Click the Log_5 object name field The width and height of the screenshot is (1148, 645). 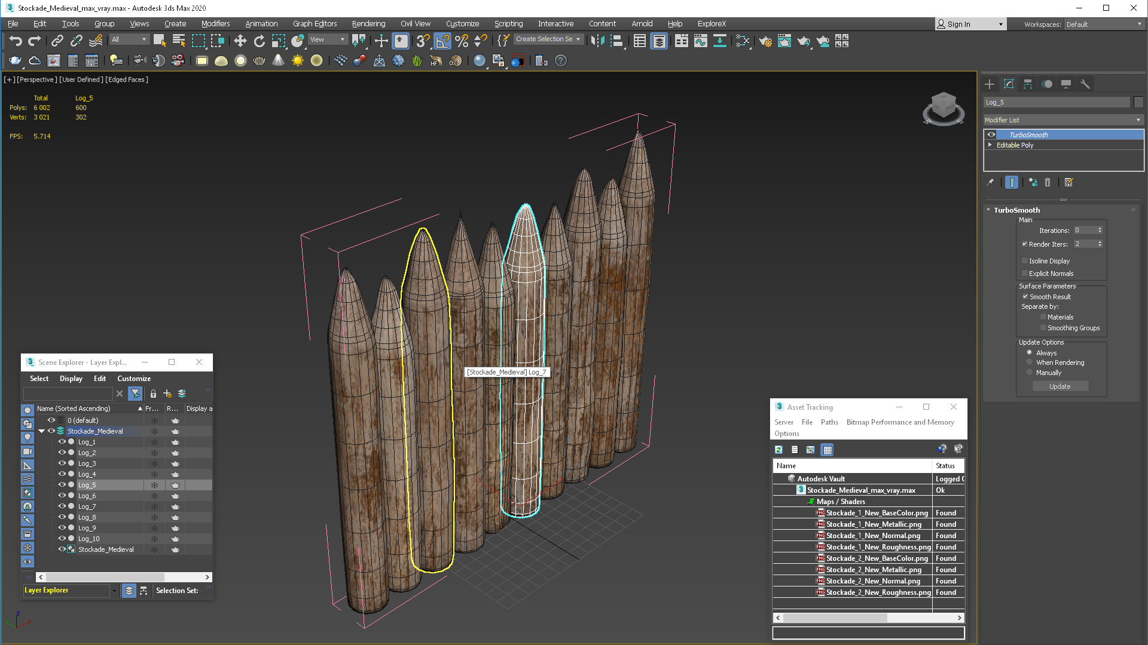coord(1057,102)
